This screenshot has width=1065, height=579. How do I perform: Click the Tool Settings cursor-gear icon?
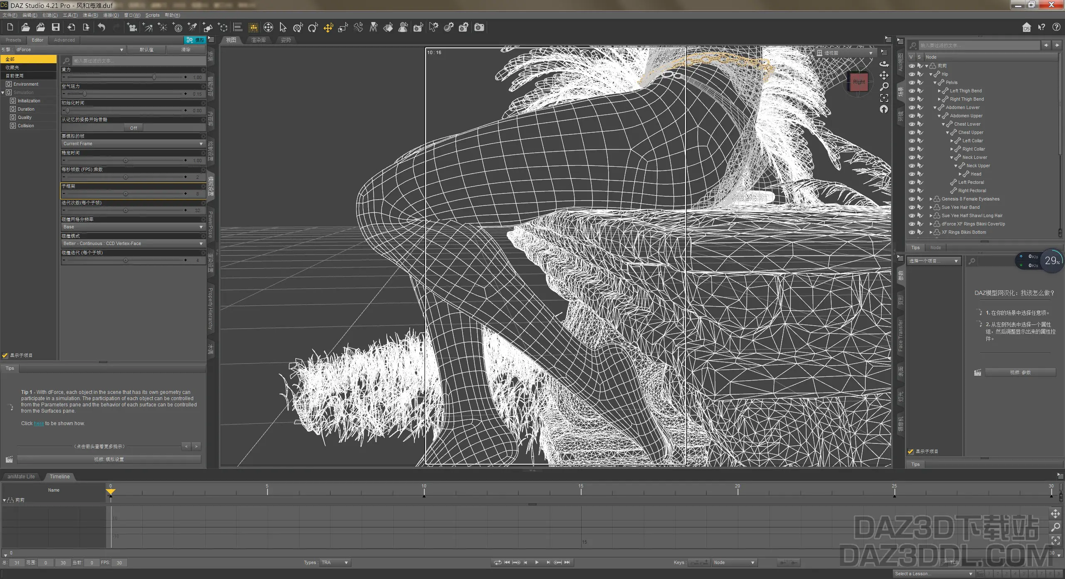(x=433, y=27)
